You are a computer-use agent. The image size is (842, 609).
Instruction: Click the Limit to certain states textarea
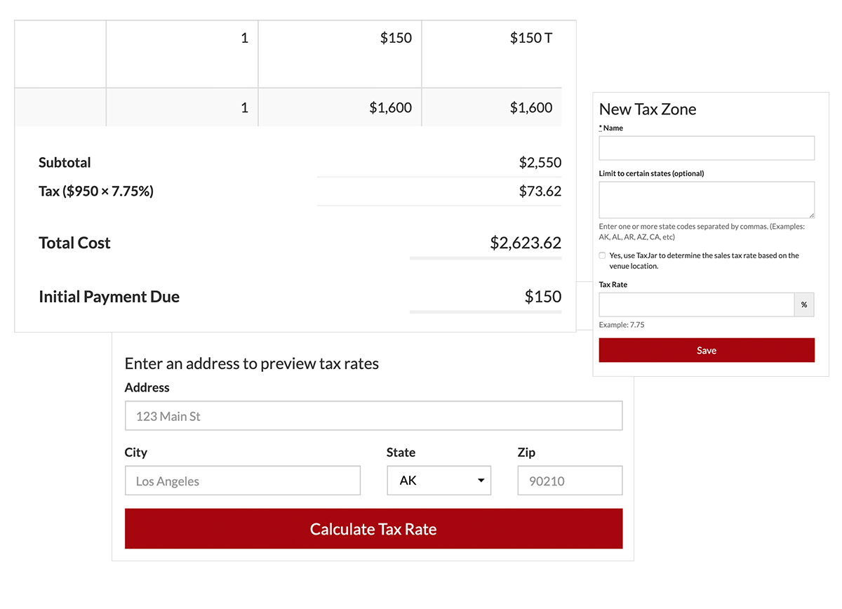click(707, 200)
